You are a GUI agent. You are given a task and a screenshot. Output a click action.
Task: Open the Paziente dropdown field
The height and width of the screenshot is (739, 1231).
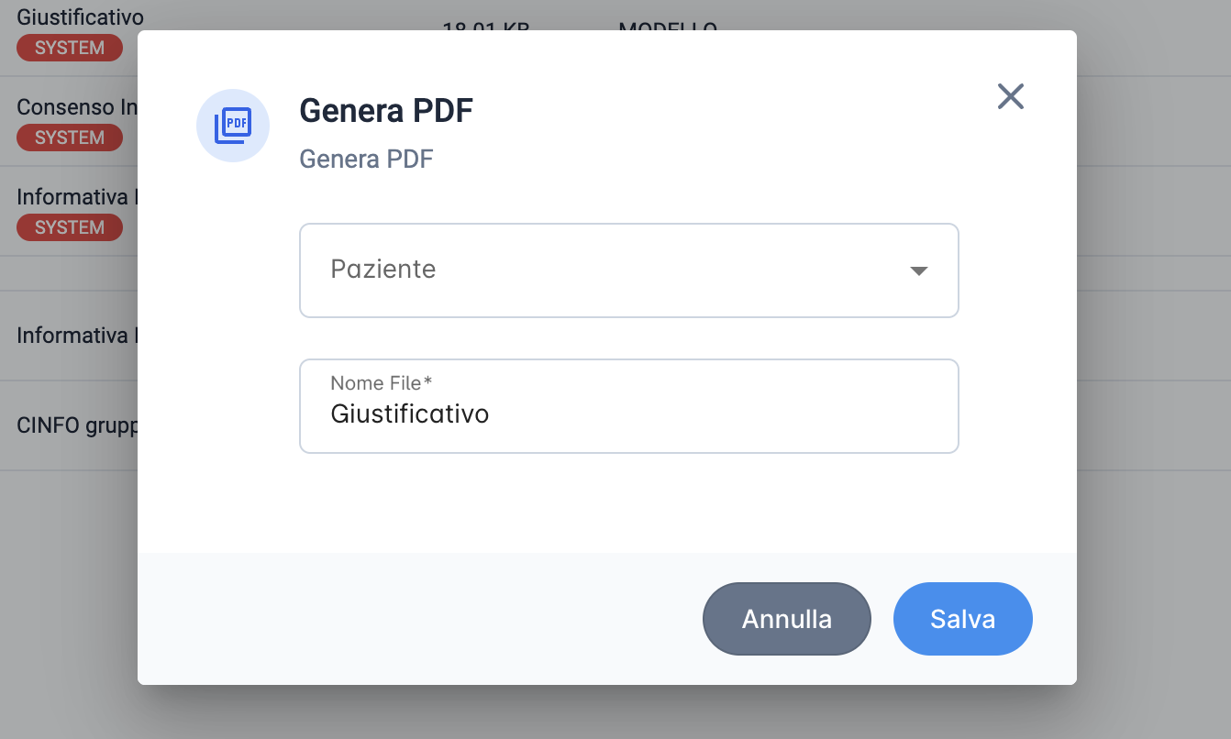629,270
